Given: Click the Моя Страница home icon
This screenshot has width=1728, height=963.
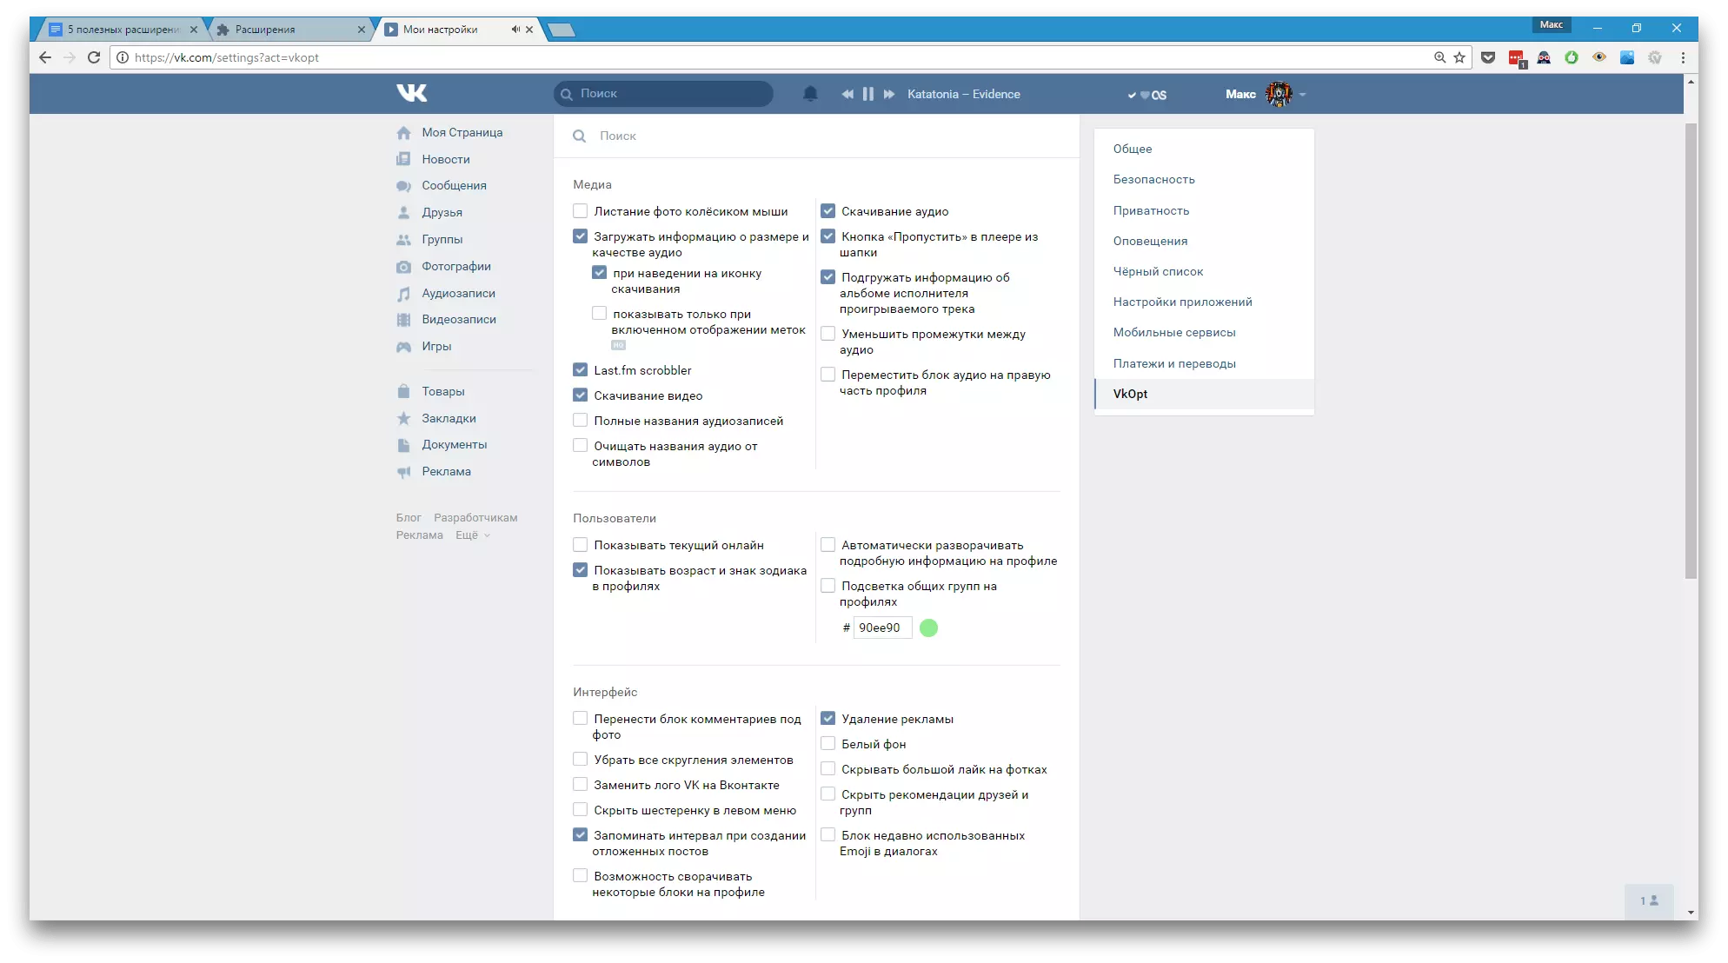Looking at the screenshot, I should click(403, 133).
